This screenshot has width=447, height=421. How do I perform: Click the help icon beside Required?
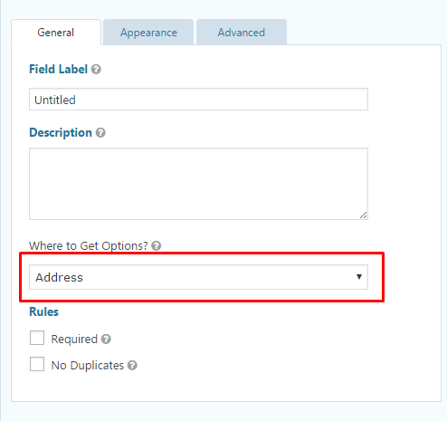(106, 340)
